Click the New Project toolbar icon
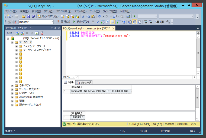 coord(9,16)
